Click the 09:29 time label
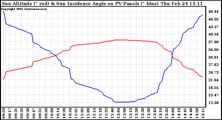 28,113
